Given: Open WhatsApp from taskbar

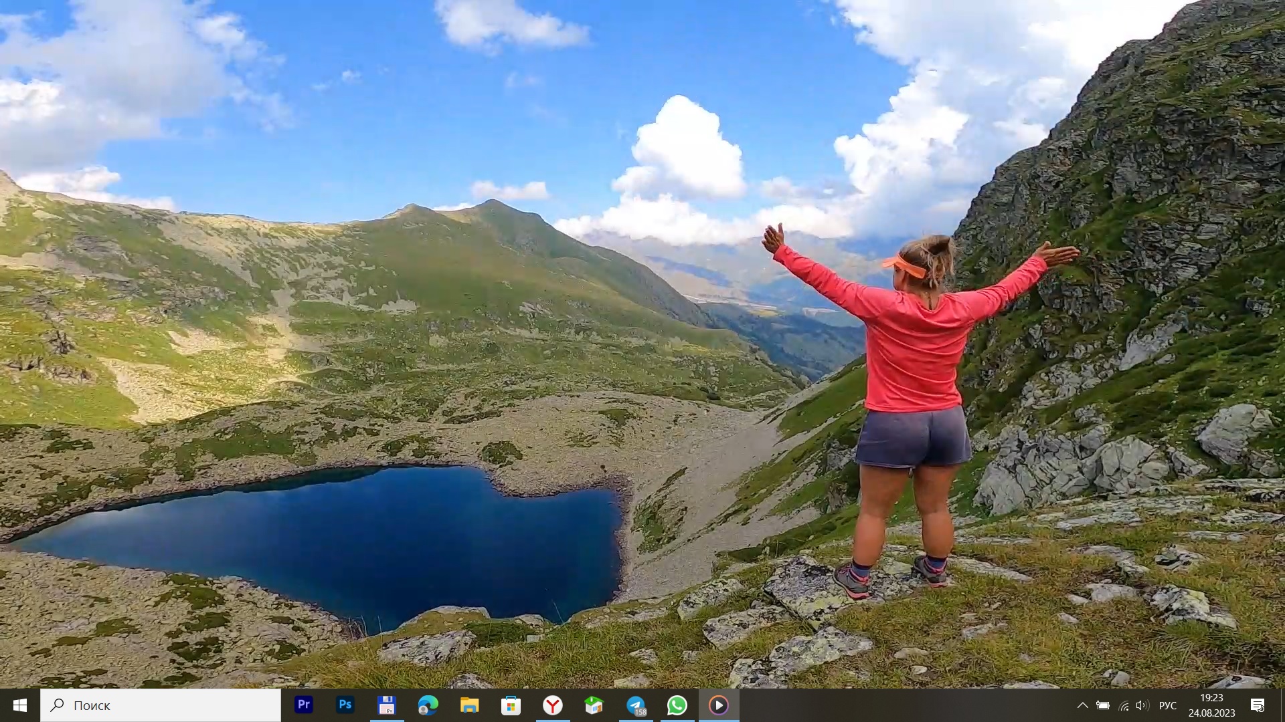Looking at the screenshot, I should coord(677,705).
